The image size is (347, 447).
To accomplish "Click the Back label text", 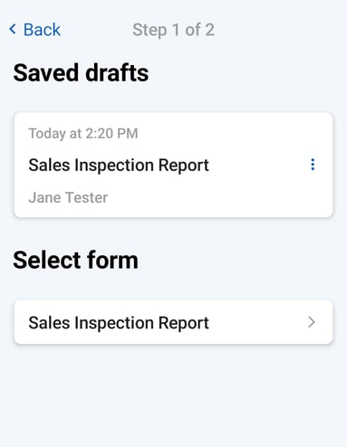I will point(42,30).
